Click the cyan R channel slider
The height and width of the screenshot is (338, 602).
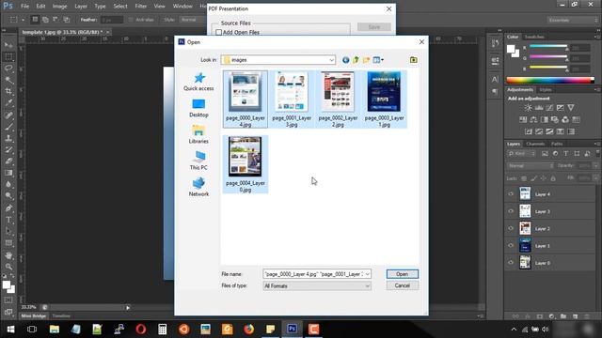point(549,47)
